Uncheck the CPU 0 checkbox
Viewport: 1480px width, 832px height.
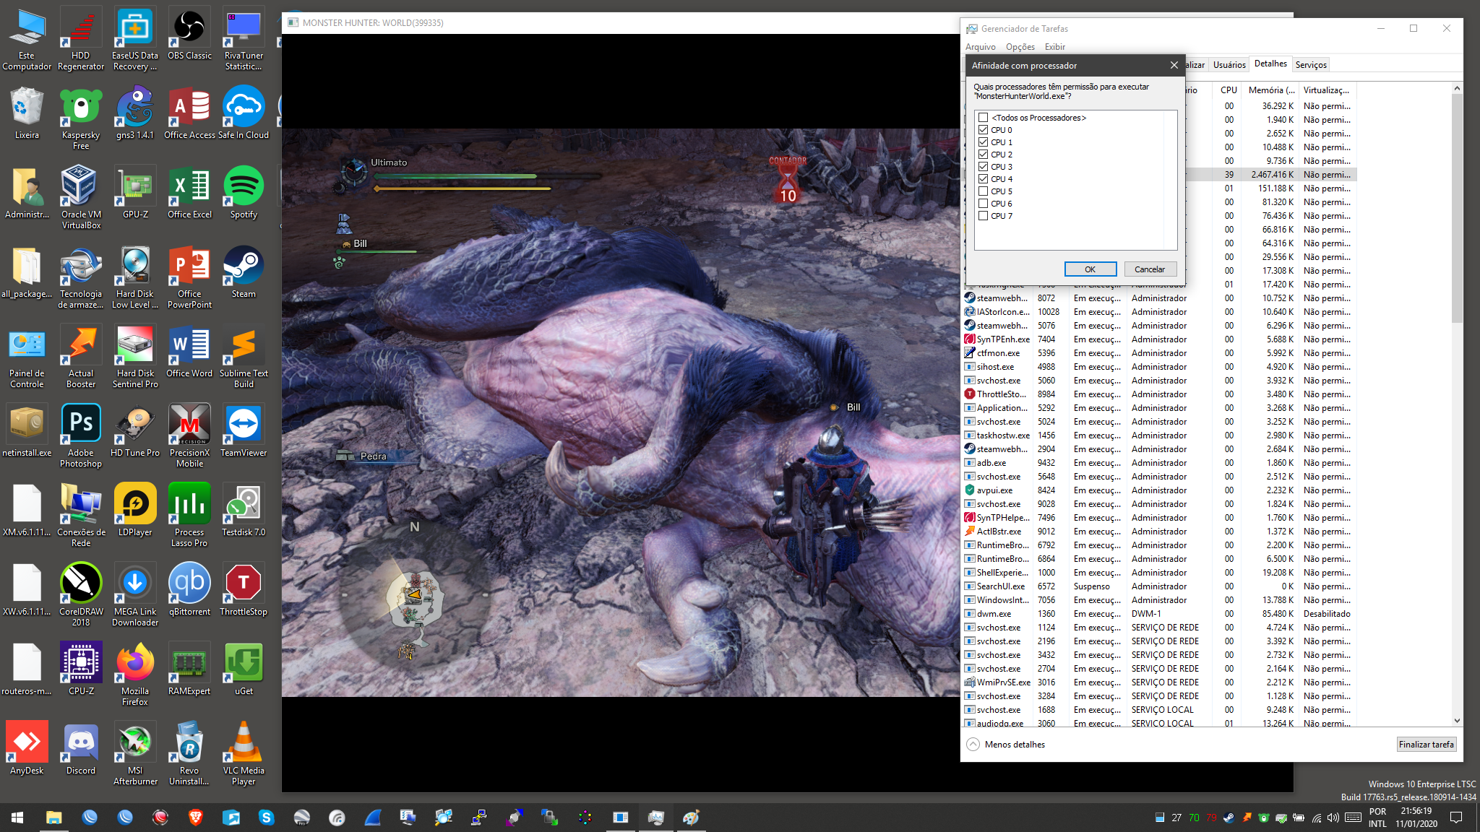pos(983,130)
